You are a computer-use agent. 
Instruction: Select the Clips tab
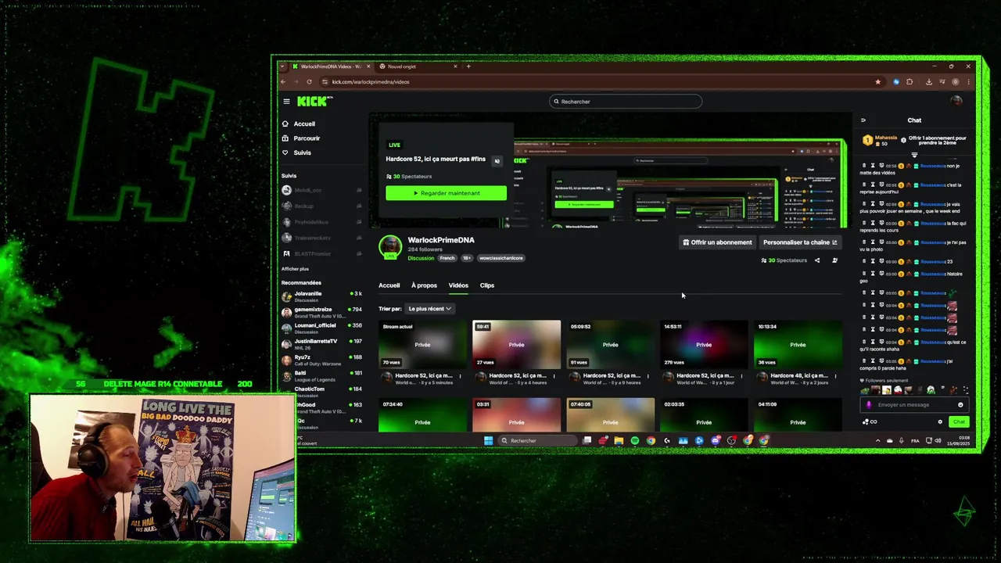pyautogui.click(x=487, y=285)
